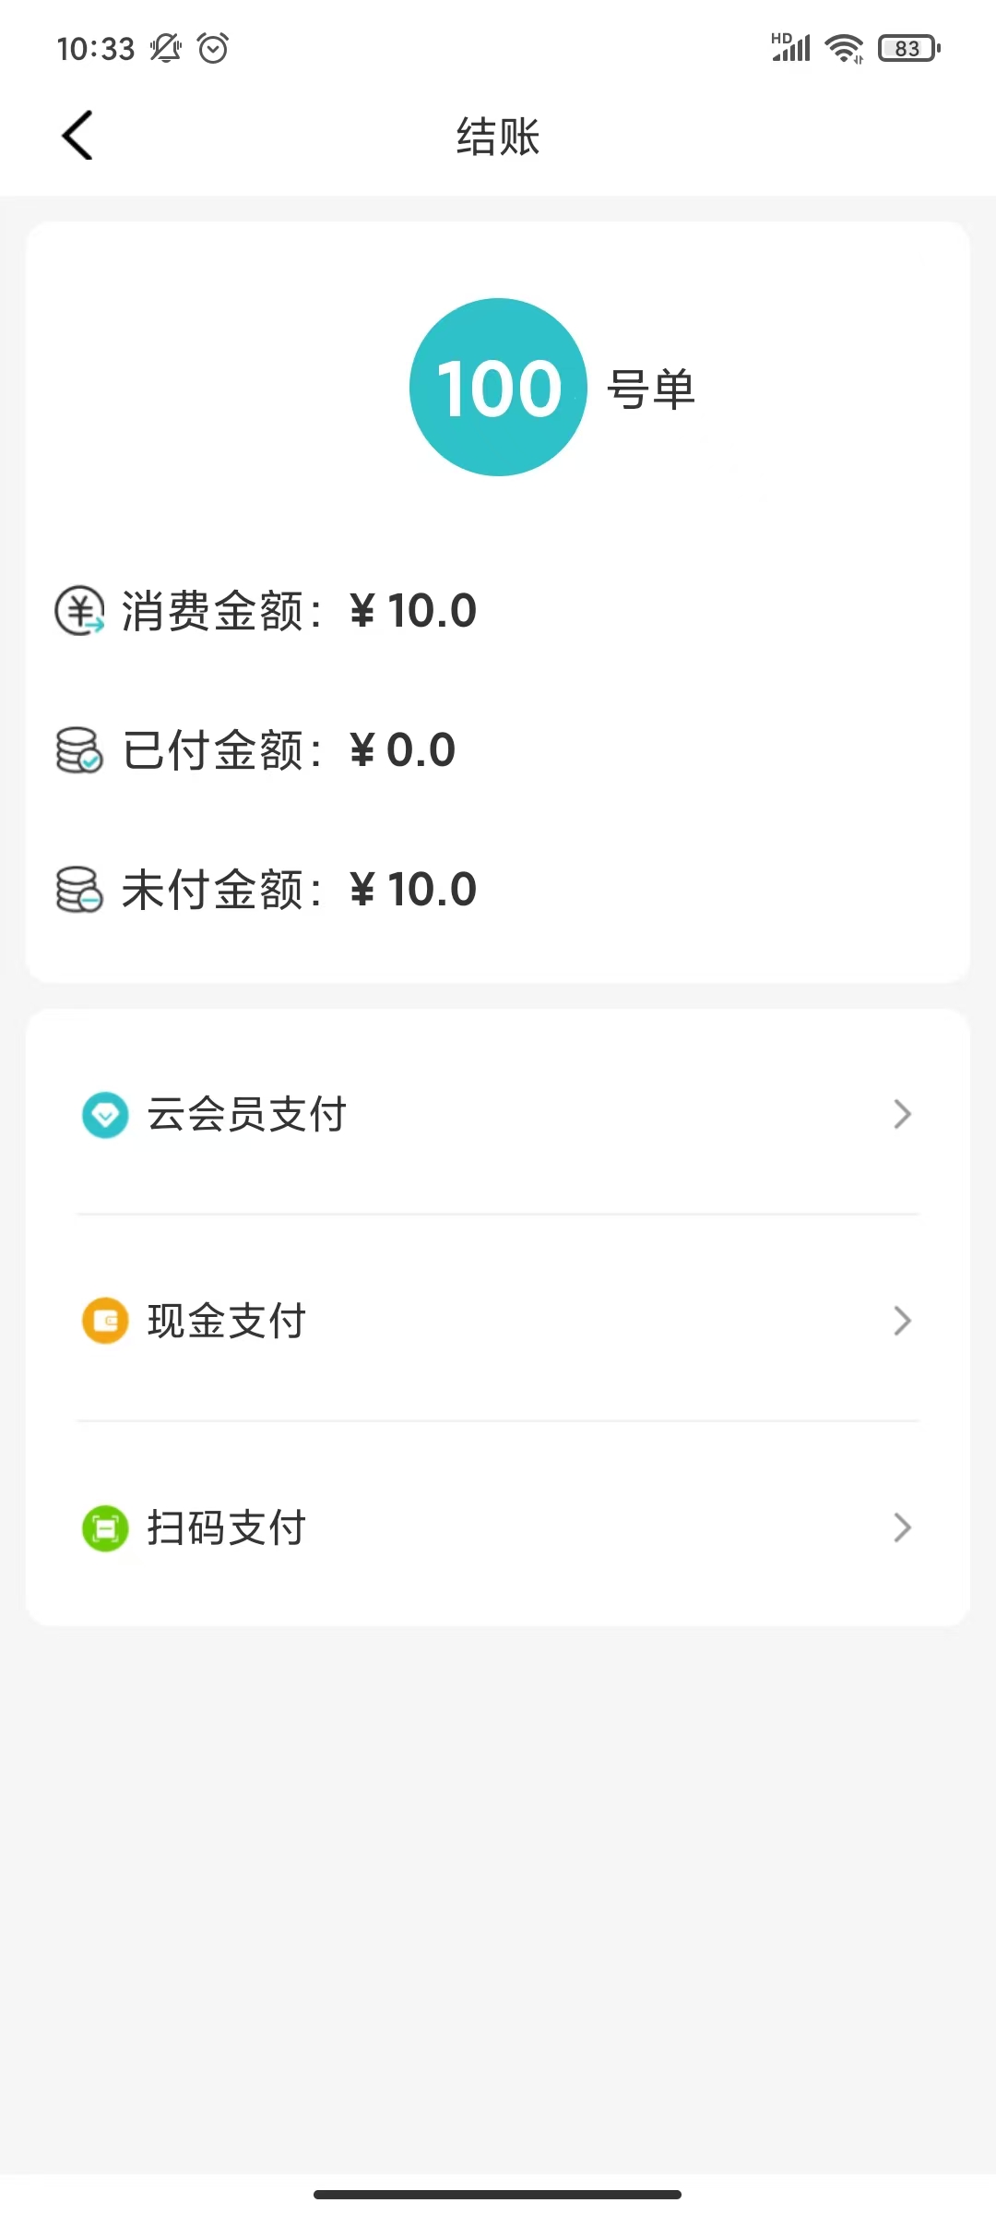Viewport: 996px width, 2215px height.
Task: Select 云会员支付 payment option
Action: coord(247,1115)
